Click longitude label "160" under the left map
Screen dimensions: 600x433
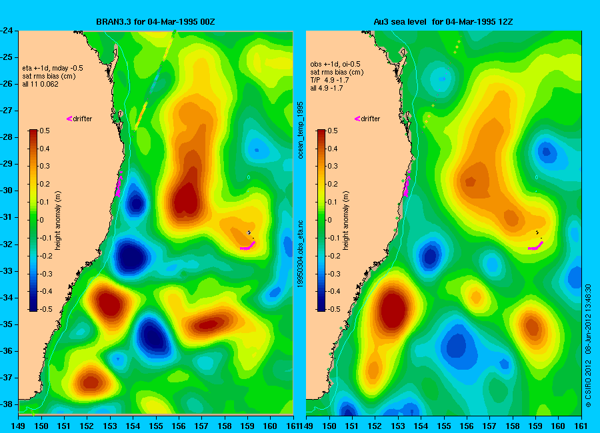pyautogui.click(x=270, y=426)
